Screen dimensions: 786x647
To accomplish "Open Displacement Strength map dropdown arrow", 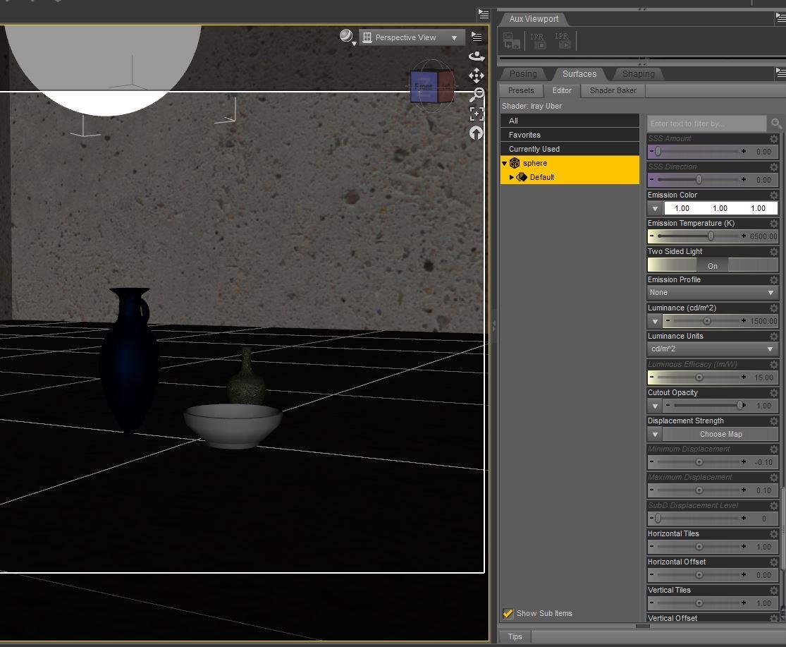I will 655,435.
